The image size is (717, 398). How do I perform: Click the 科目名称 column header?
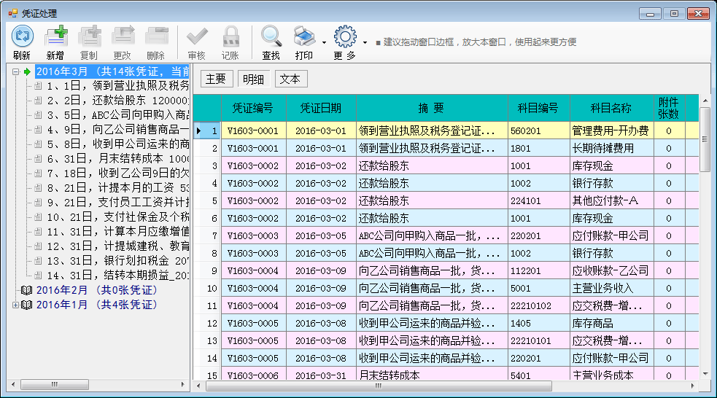coord(611,108)
